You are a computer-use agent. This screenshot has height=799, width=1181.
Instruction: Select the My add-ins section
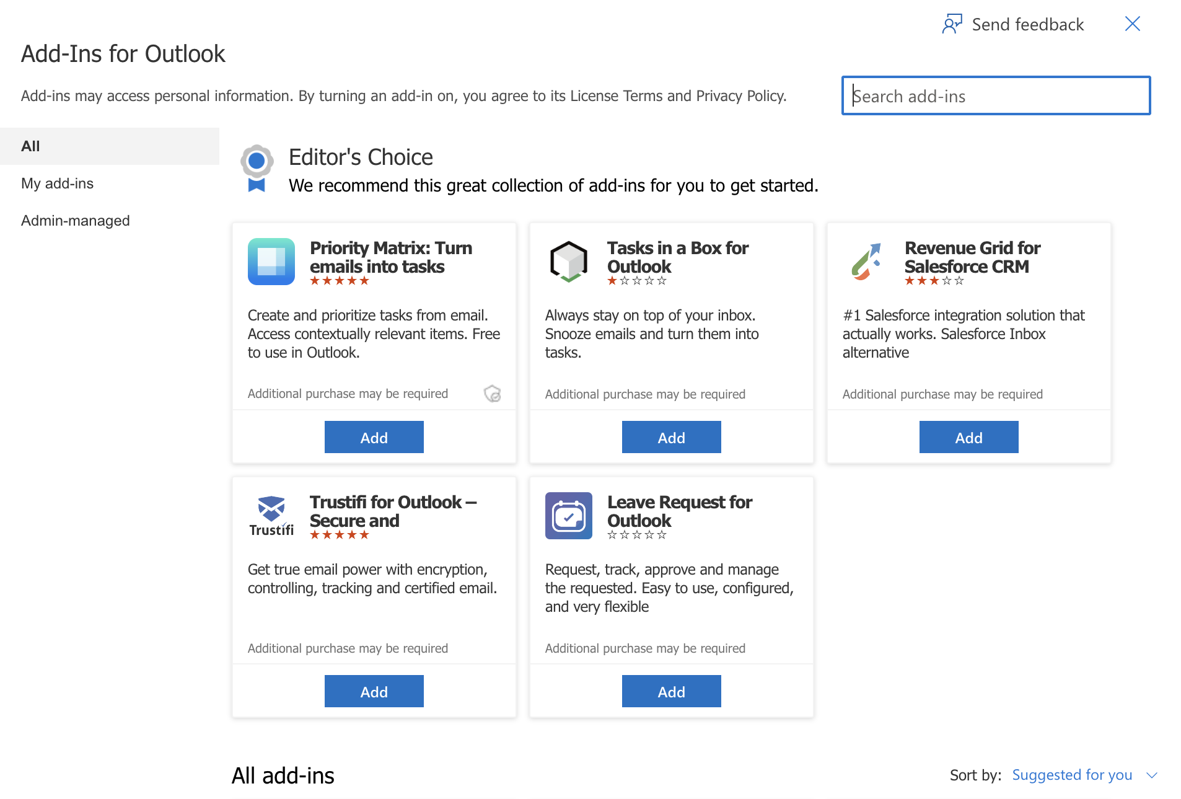pyautogui.click(x=57, y=183)
